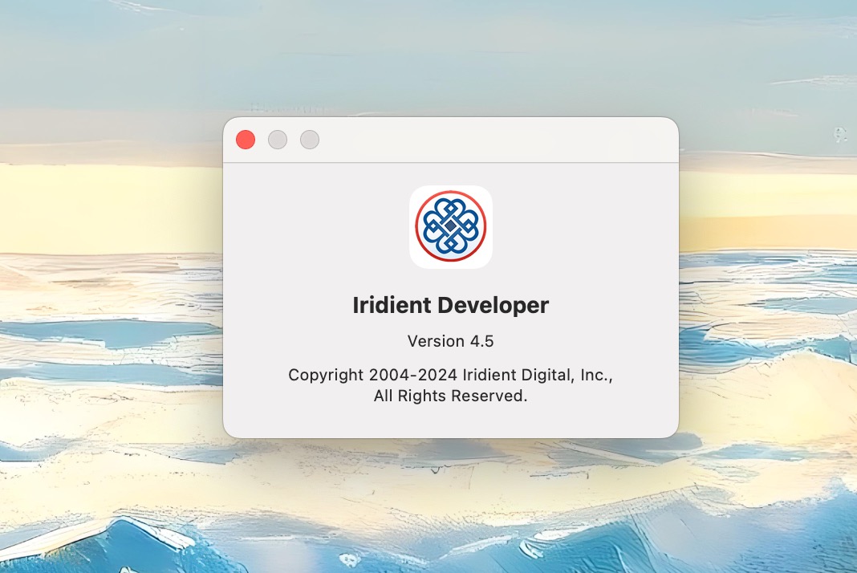Click the "All Rights Reserved." line
The width and height of the screenshot is (857, 573).
[x=450, y=396]
